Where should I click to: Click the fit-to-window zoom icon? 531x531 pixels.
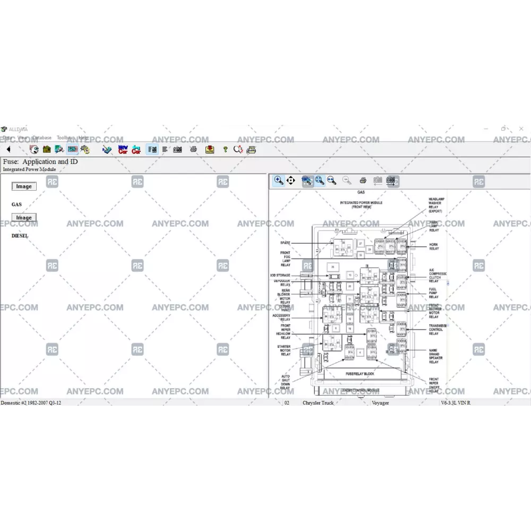[x=320, y=181]
